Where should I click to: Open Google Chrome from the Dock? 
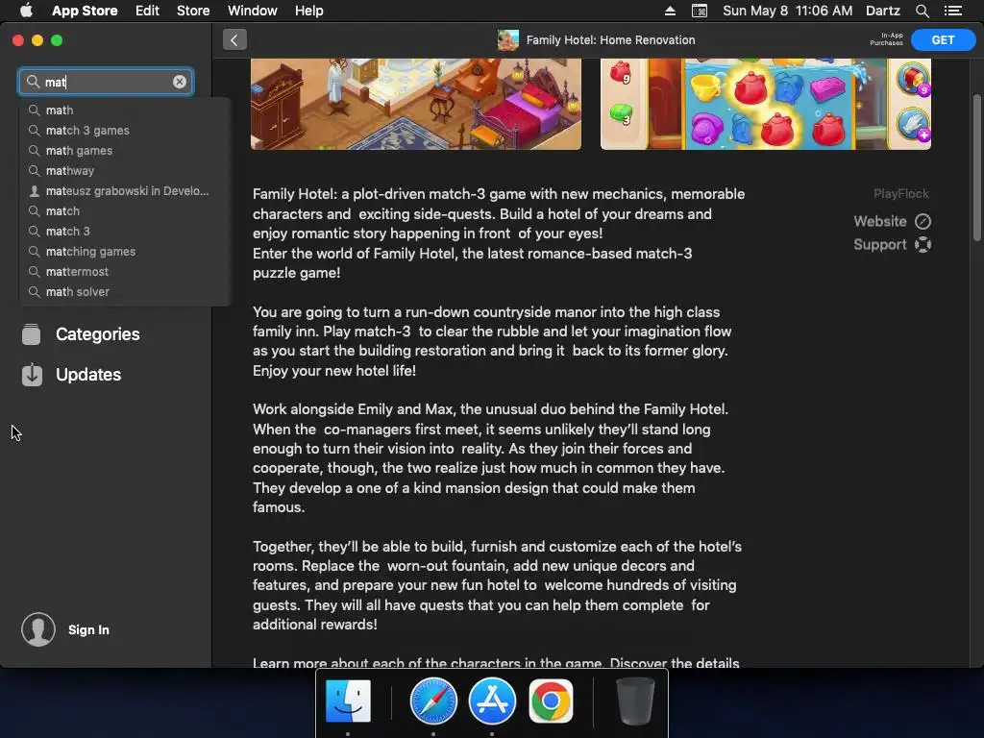tap(551, 701)
